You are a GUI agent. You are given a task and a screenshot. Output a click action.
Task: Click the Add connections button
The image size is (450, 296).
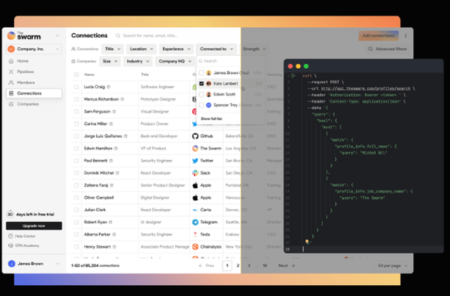click(378, 36)
